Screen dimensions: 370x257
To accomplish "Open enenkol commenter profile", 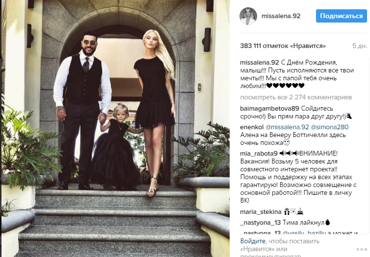I will tap(252, 127).
